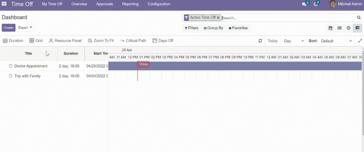Open the apps grid home menu icon
The height and width of the screenshot is (152, 364).
[x=4, y=4]
